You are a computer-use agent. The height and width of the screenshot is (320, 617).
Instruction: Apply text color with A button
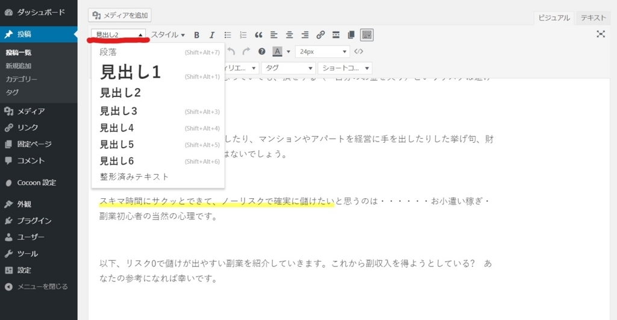[x=277, y=52]
